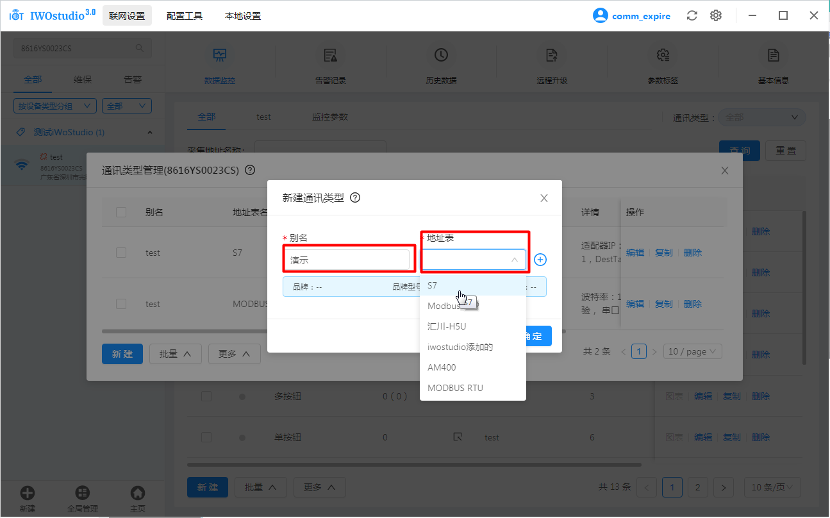
Task: Click the 全局管理 icon in bottom bar
Action: click(83, 493)
